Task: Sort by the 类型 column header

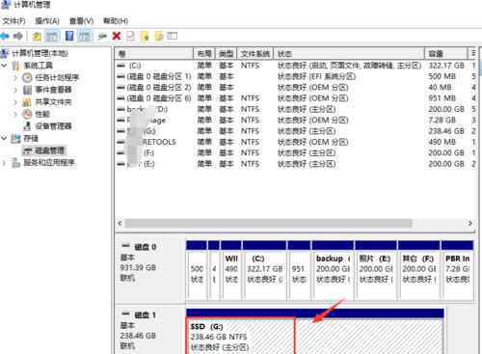Action: (226, 54)
